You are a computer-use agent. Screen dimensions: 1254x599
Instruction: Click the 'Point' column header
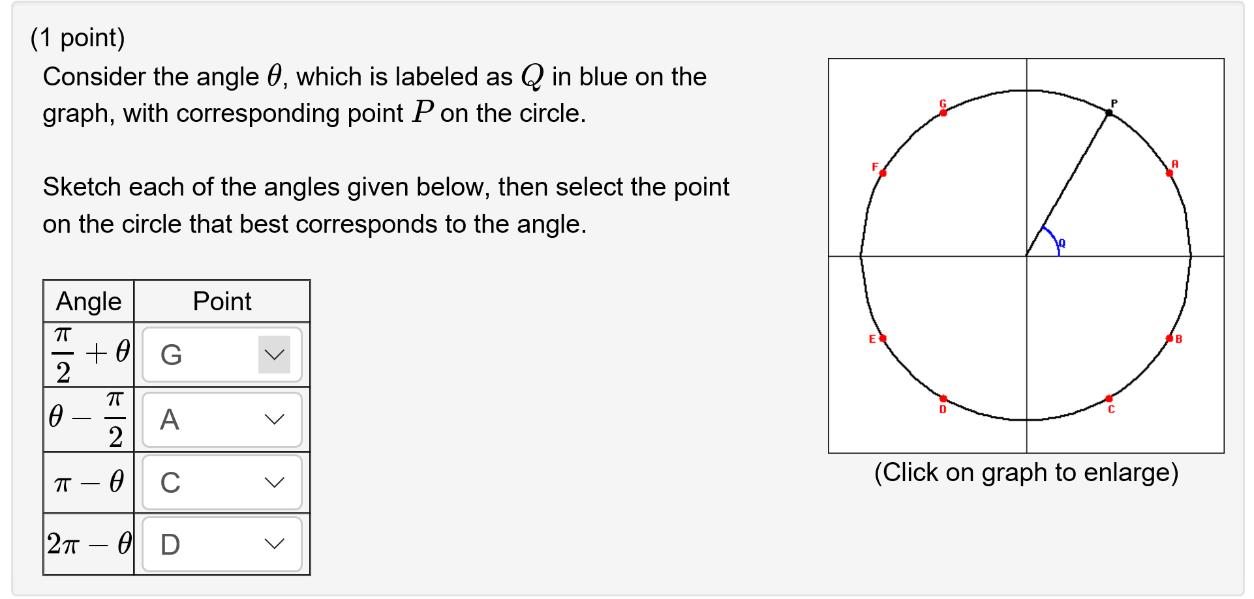click(222, 301)
